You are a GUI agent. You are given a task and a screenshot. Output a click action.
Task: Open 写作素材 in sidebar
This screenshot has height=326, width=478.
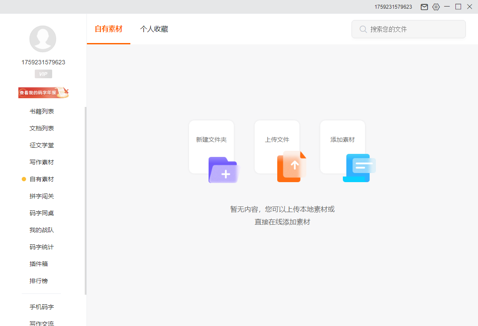(42, 162)
